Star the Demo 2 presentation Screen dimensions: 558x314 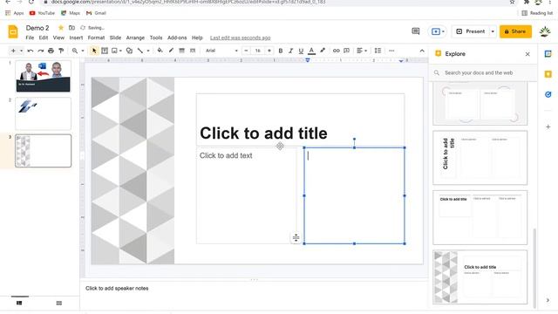click(61, 28)
